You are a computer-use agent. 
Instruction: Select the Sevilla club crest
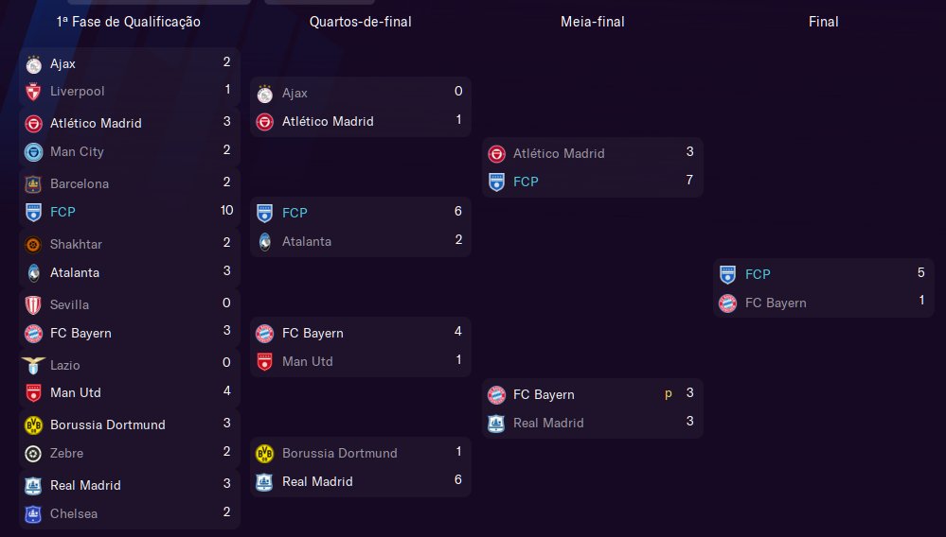pos(33,305)
